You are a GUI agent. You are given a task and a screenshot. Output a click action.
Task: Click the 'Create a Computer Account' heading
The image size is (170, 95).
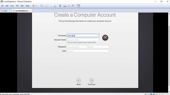(85, 15)
